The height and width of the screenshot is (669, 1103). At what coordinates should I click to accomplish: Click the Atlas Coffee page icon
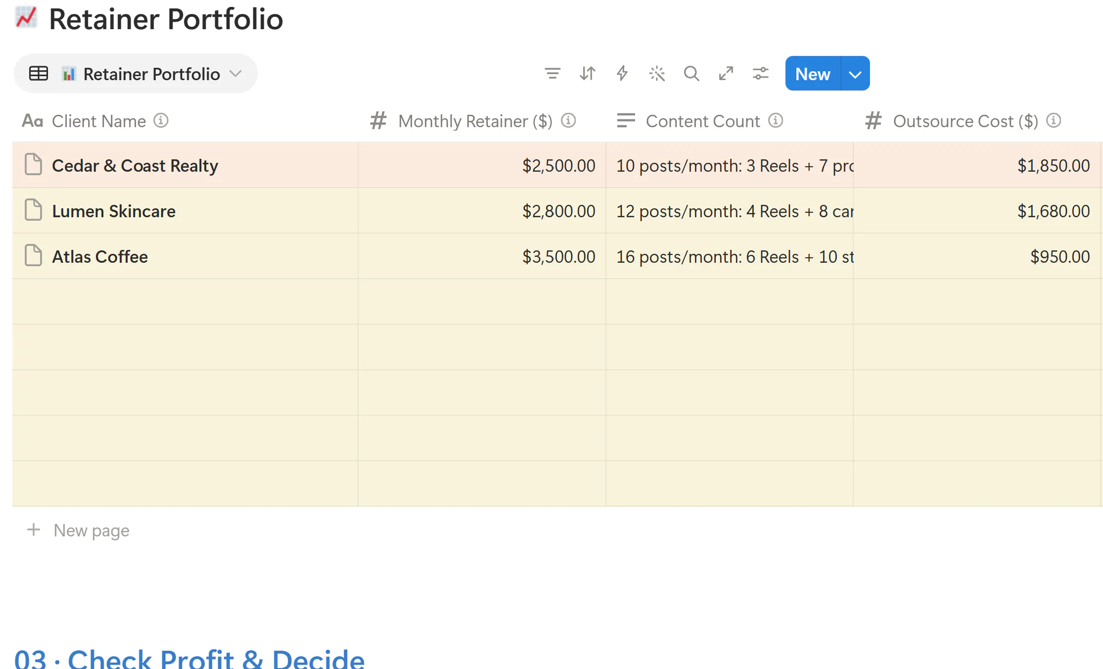[33, 255]
